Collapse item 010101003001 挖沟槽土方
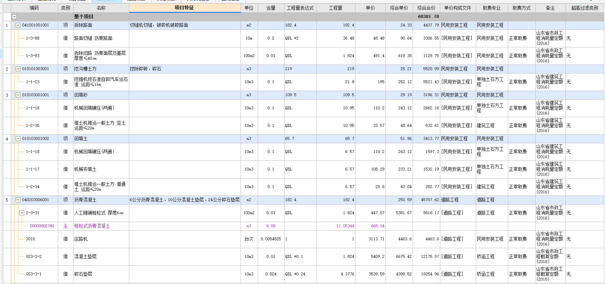The height and width of the screenshot is (284, 605). point(18,69)
